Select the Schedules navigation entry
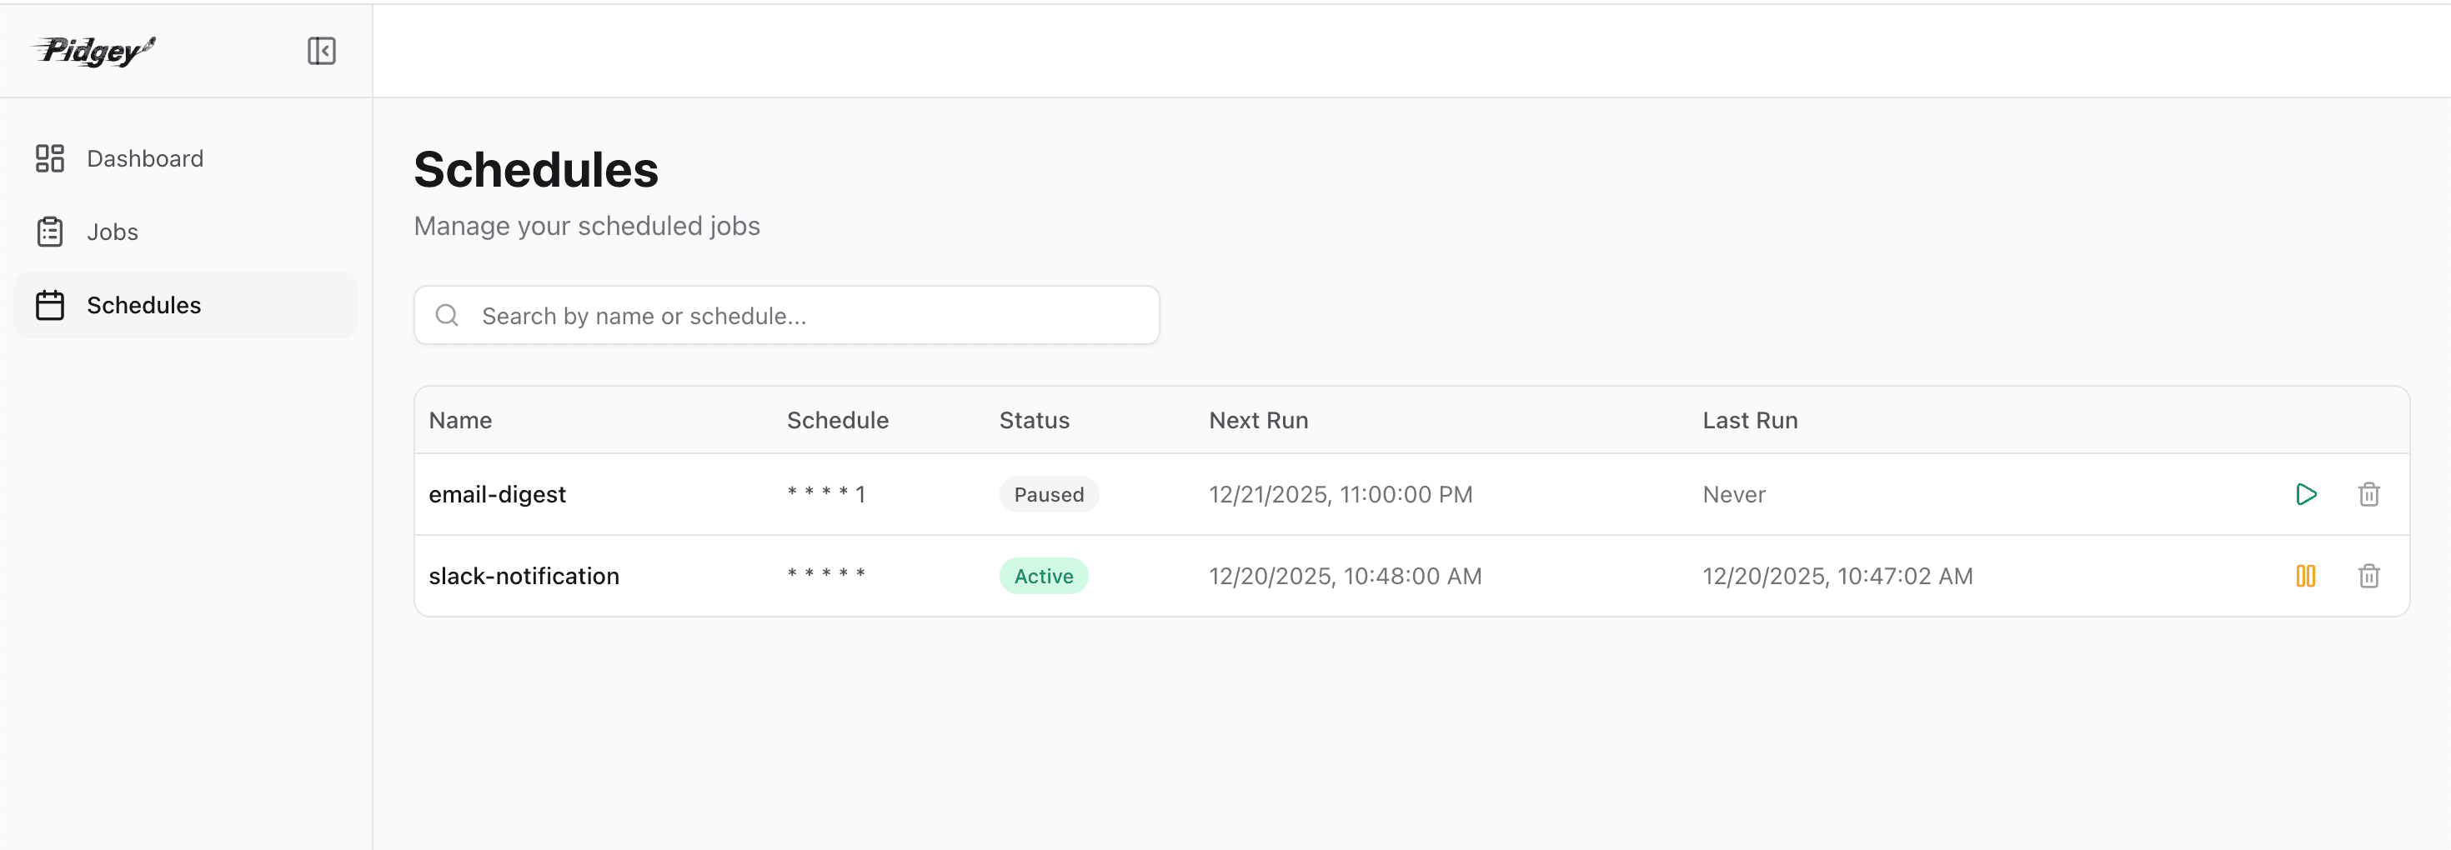 (x=143, y=304)
